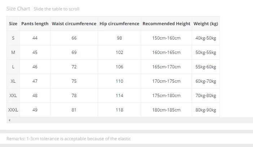Click the Weight (kg) column header
This screenshot has width=253, height=147.
(x=206, y=24)
